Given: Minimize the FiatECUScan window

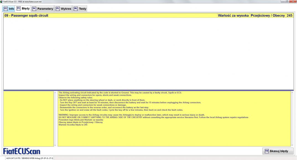Looking at the screenshot, I should 283,1.
